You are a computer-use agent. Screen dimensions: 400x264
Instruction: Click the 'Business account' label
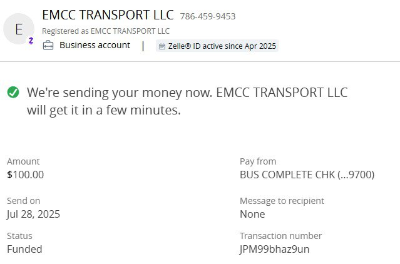[x=95, y=45]
